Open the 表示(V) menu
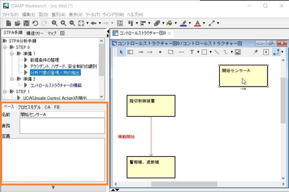This screenshot has width=289, height=192. [76, 14]
